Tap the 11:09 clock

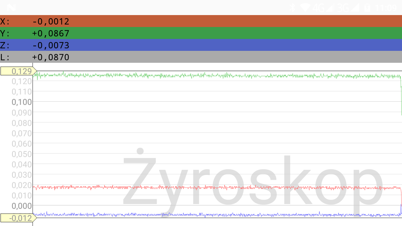pos(386,8)
